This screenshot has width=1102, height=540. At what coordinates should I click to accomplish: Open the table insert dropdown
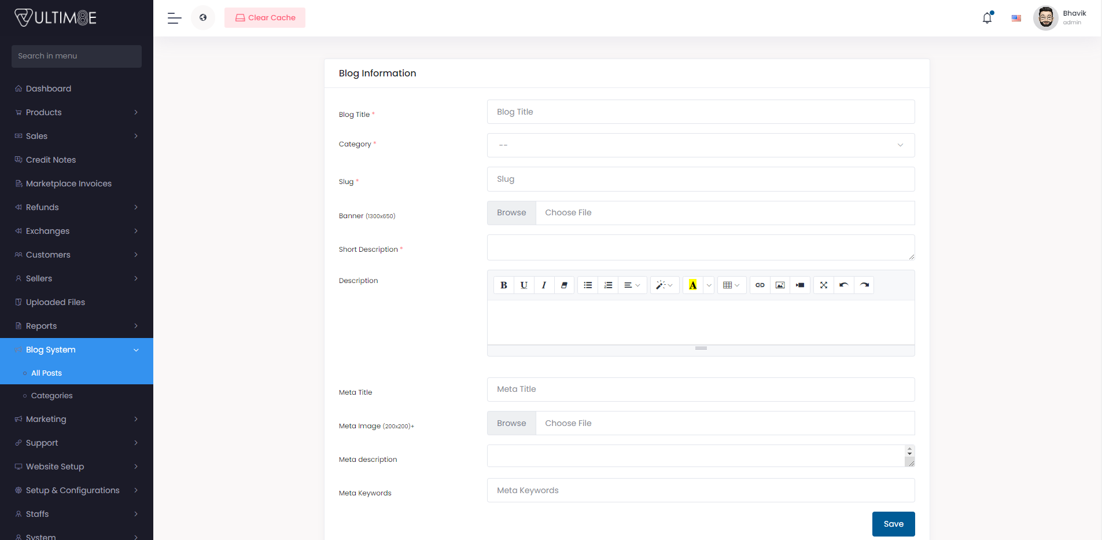731,285
